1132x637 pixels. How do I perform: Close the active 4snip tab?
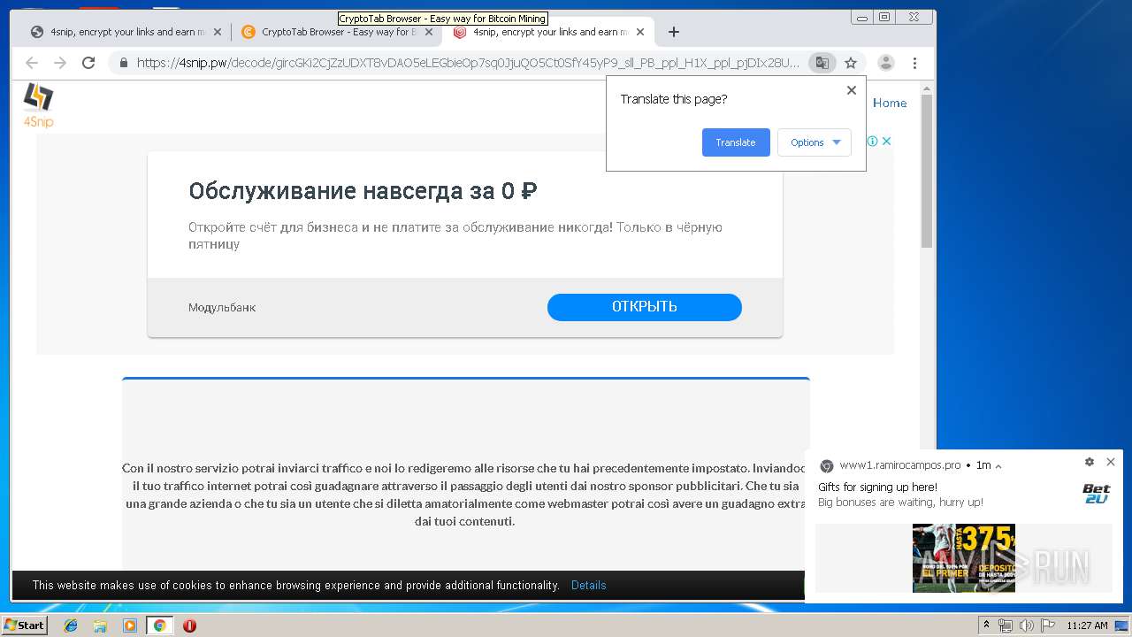[x=640, y=32]
